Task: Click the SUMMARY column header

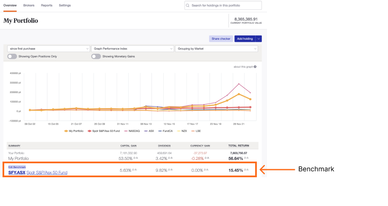Action: 14,146
